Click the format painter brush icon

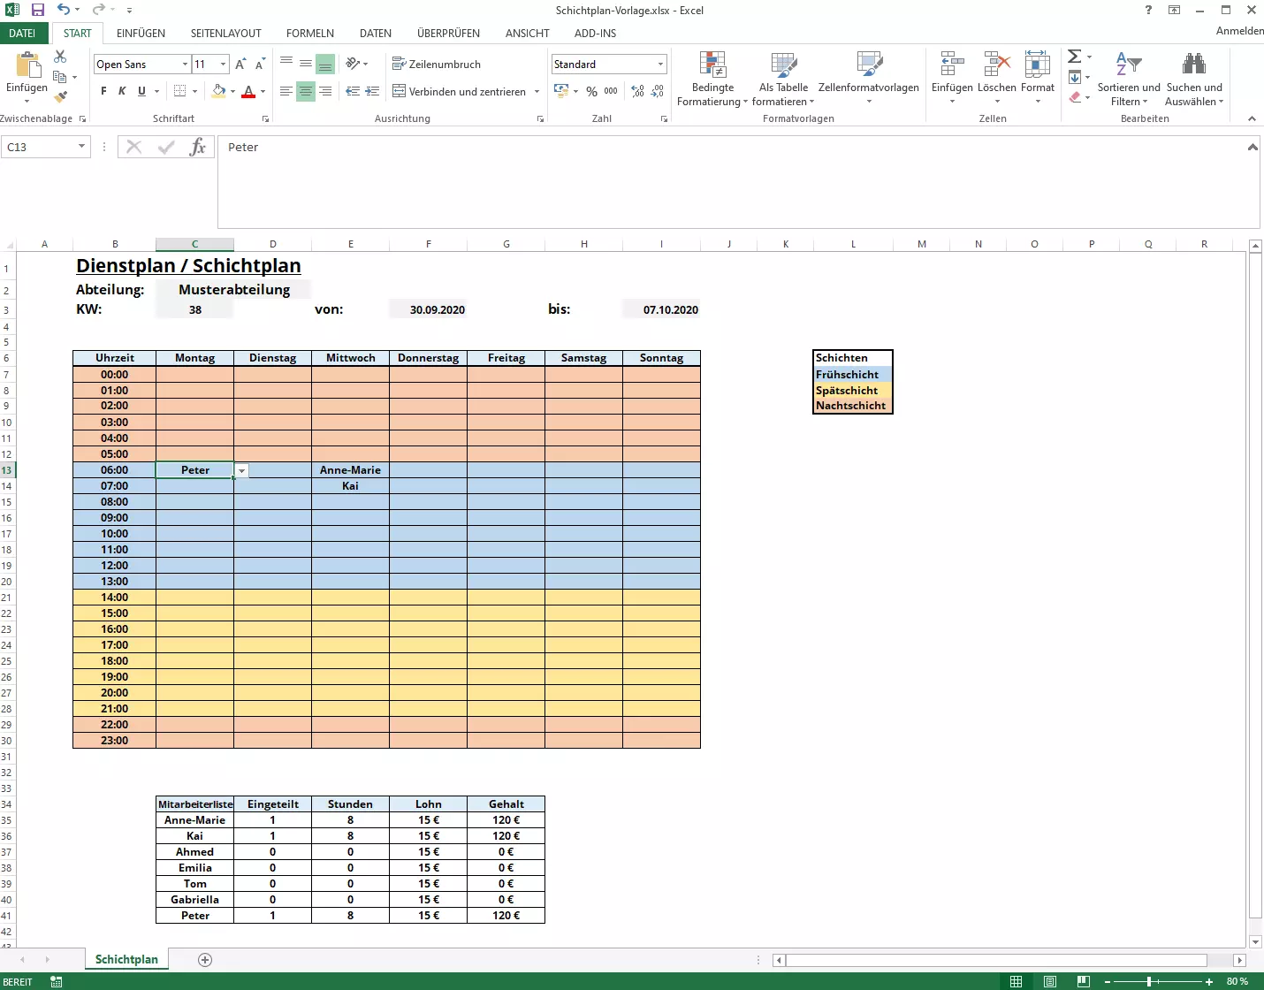(60, 97)
